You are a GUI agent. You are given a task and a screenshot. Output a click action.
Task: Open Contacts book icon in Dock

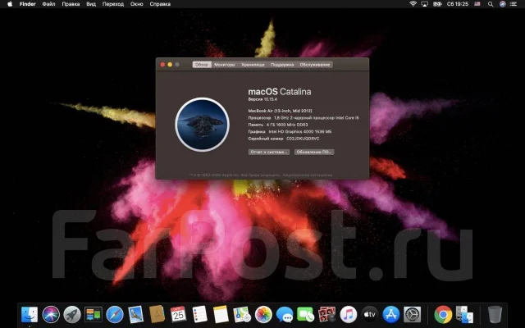(x=157, y=314)
